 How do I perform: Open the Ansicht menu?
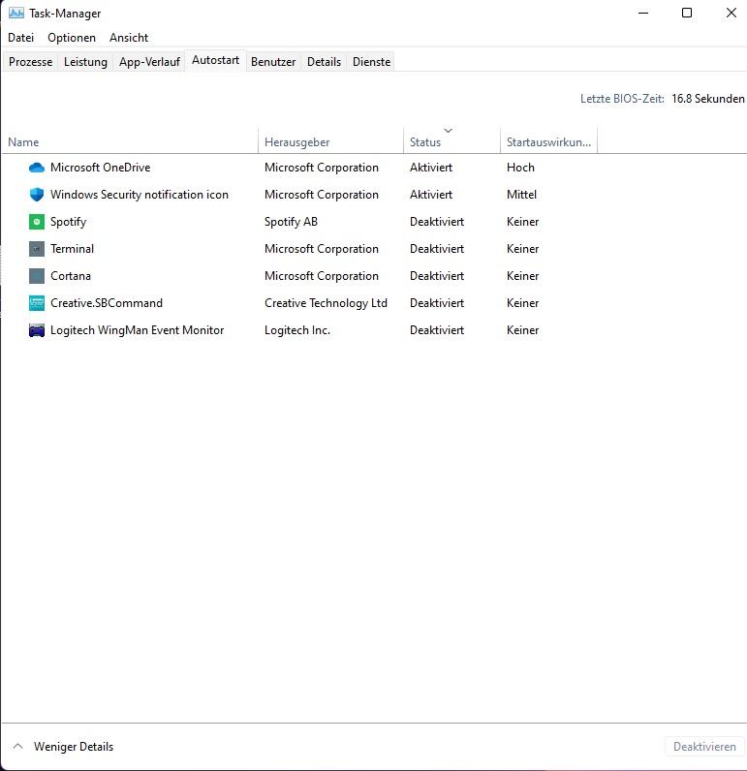[128, 38]
